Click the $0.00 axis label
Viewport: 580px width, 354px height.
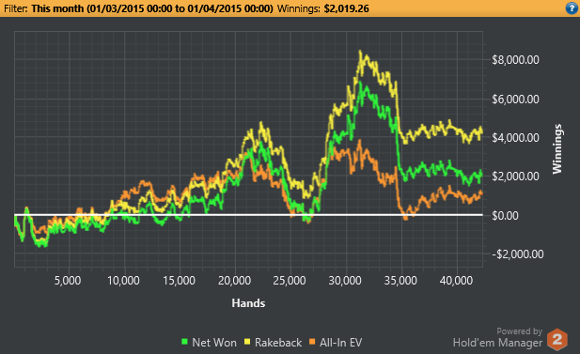pyautogui.click(x=505, y=216)
